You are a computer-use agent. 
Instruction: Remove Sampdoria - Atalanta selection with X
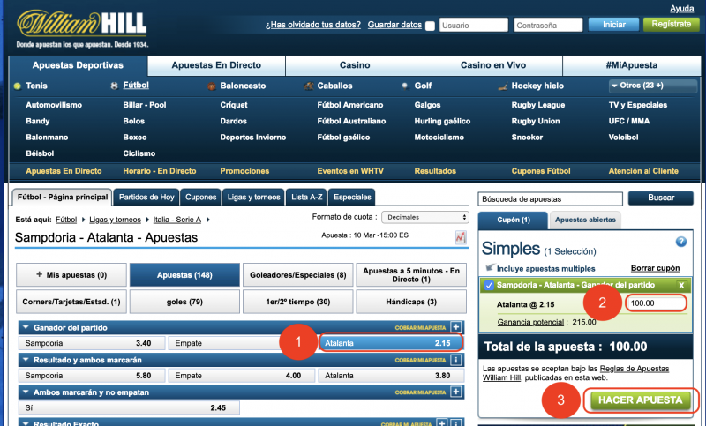pyautogui.click(x=681, y=285)
